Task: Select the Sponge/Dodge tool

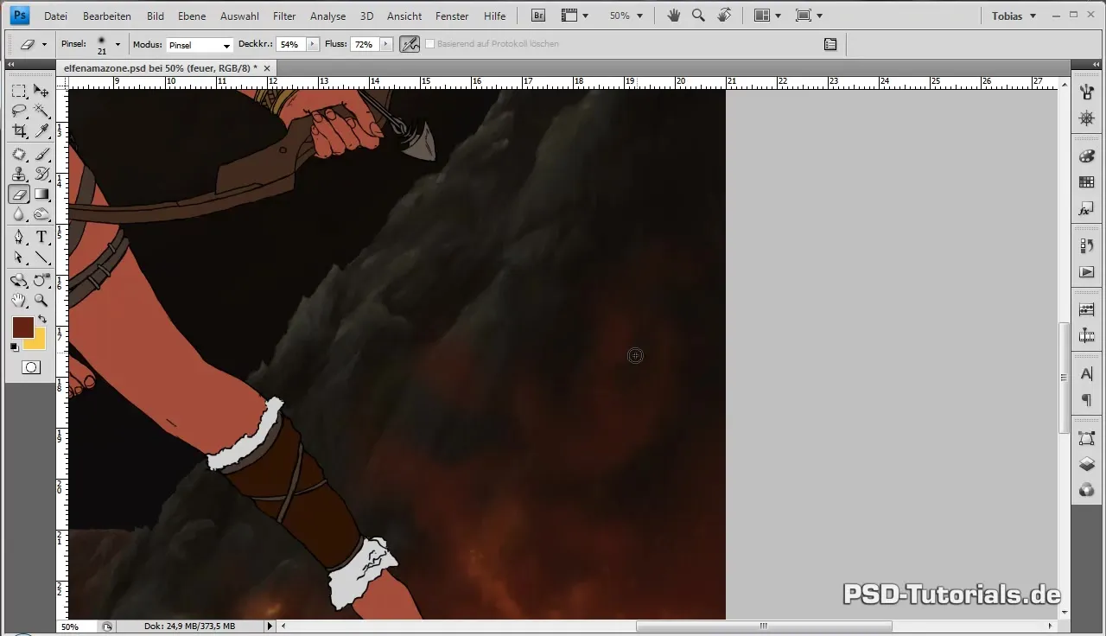Action: tap(41, 214)
